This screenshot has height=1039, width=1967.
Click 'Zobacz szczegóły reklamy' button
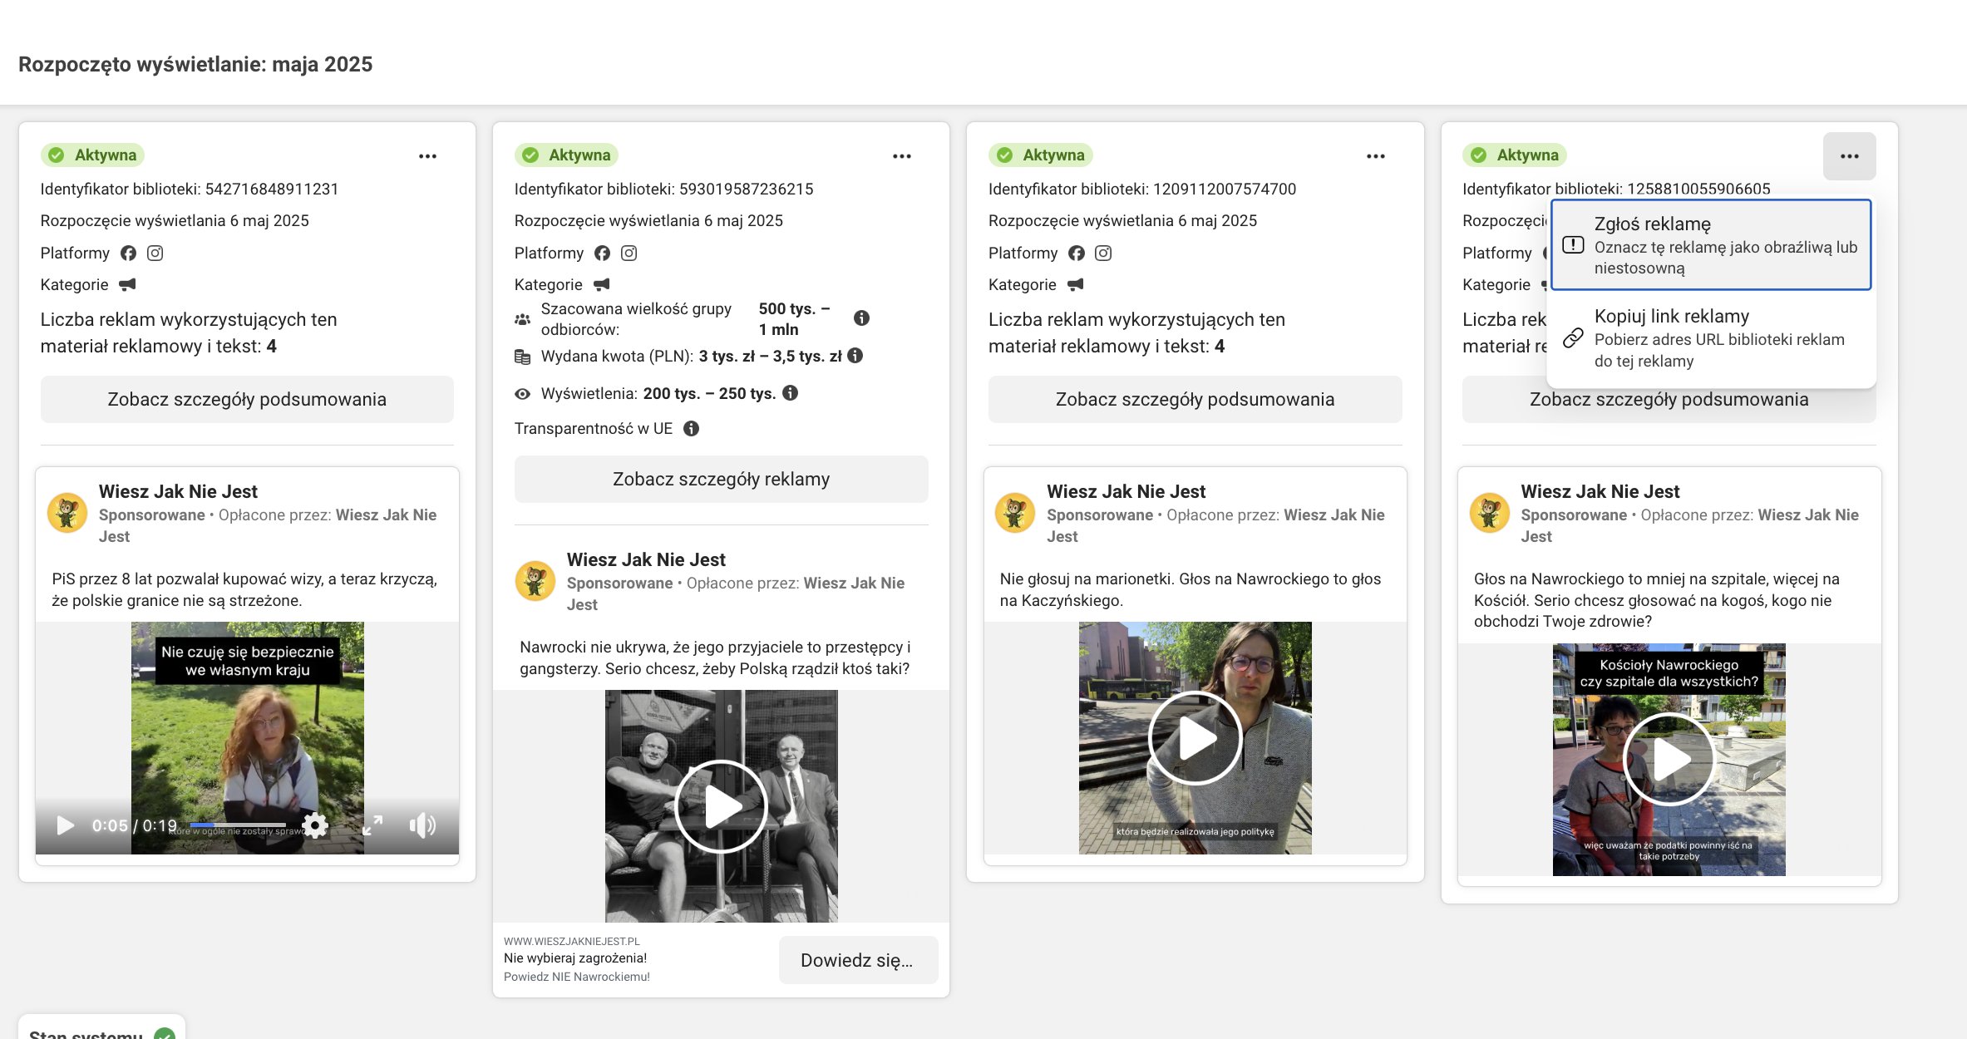721,479
